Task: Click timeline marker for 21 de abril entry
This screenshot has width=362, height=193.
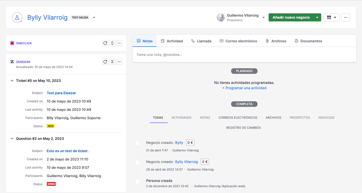Action: click(137, 143)
